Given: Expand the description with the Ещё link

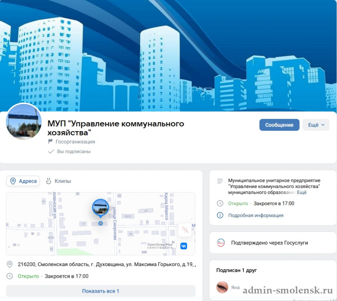Looking at the screenshot, I should [302, 192].
